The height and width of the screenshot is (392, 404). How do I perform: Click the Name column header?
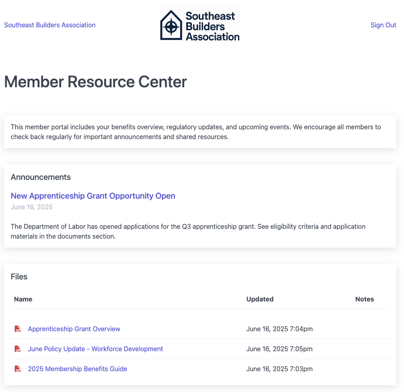[x=23, y=299]
